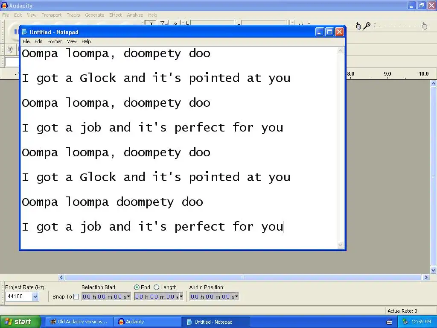
Task: Open the Notepad Format menu
Action: (x=55, y=41)
